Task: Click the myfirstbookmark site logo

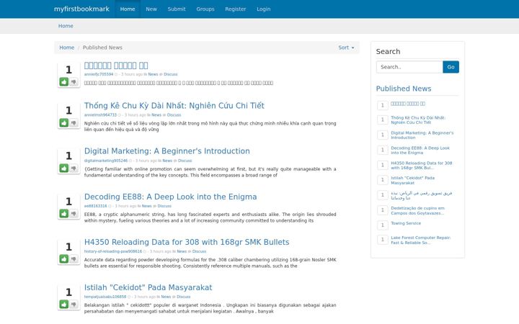Action: pos(81,9)
